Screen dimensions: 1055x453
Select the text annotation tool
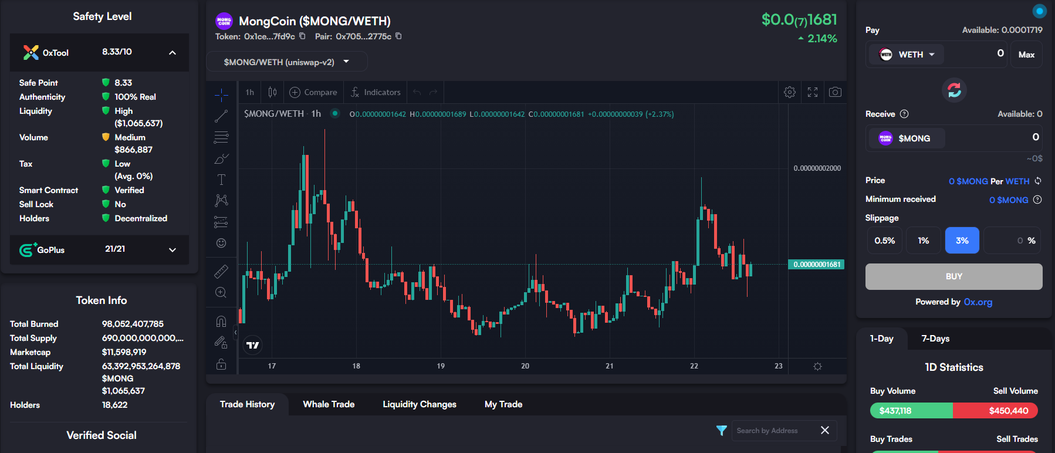tap(221, 180)
